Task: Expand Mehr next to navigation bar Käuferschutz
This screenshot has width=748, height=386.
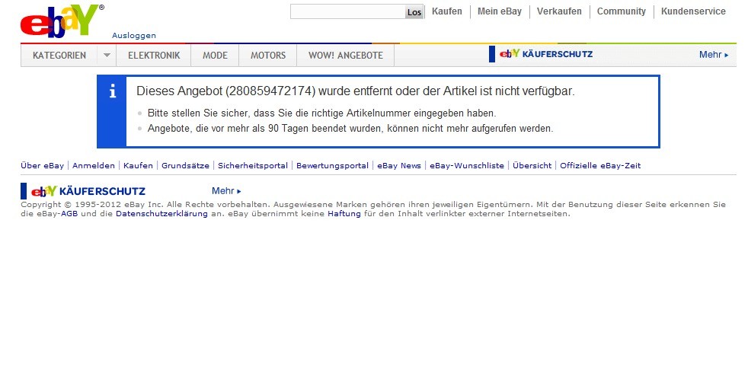Action: (x=713, y=55)
